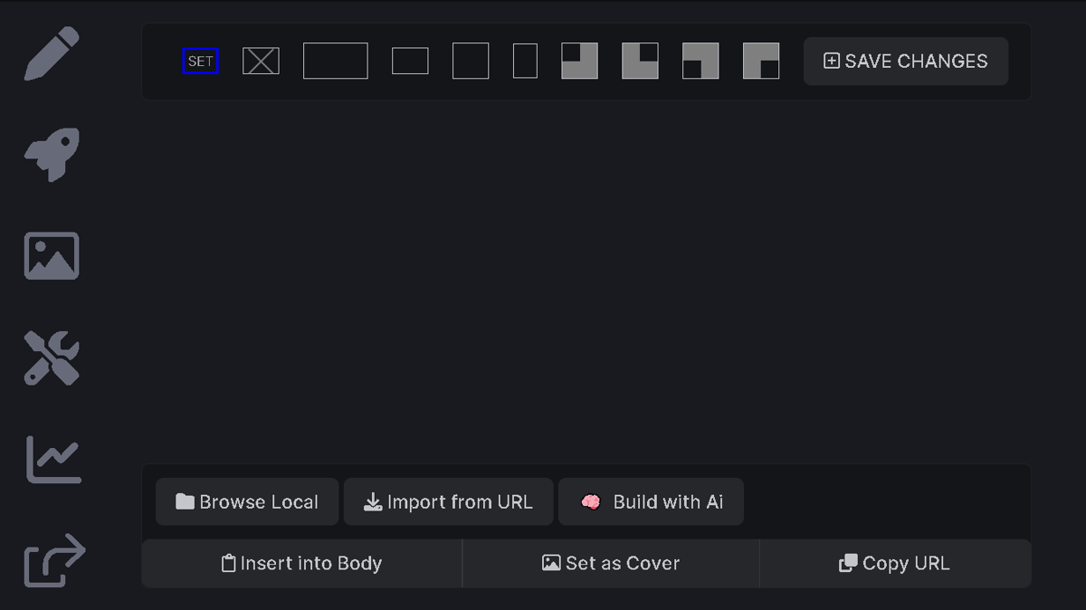The height and width of the screenshot is (610, 1086).
Task: Click the share export arrow icon
Action: coord(54,560)
